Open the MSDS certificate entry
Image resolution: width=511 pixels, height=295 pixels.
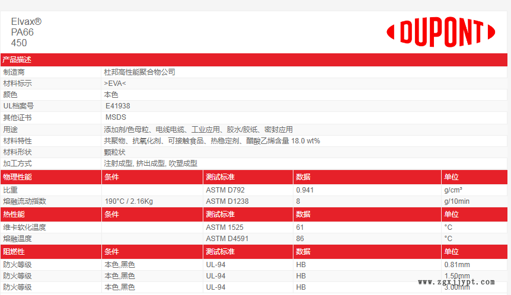pyautogui.click(x=115, y=117)
